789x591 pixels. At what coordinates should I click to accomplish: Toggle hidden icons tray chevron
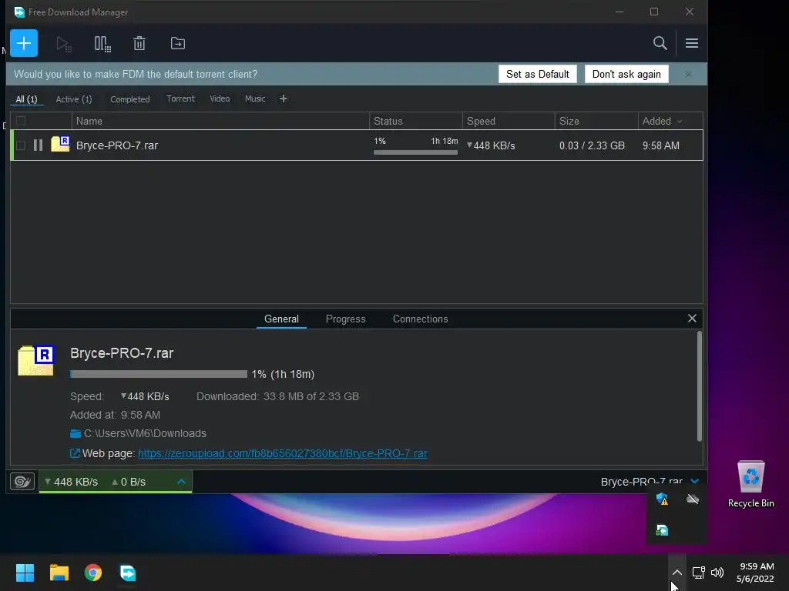[x=677, y=573]
